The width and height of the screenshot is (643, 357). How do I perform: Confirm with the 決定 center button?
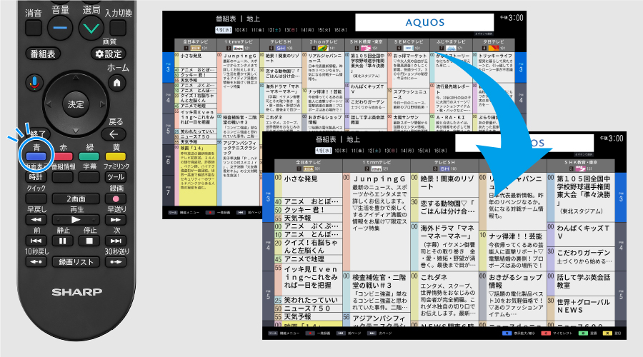pyautogui.click(x=76, y=104)
